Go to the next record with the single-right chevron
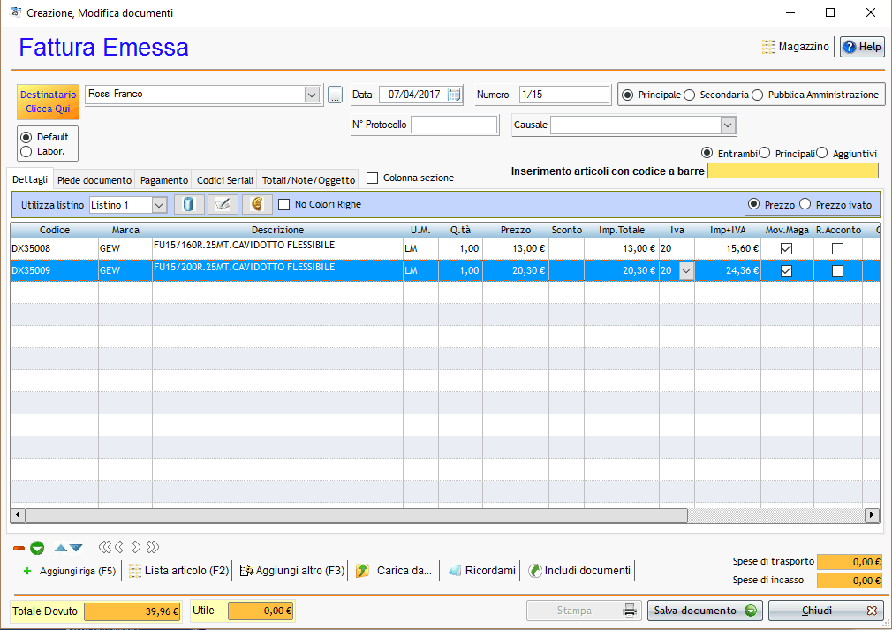 136,548
